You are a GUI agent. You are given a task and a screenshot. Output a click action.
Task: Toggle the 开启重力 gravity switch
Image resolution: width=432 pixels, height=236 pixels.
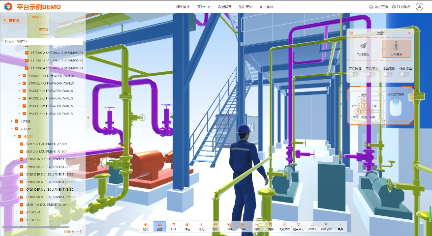[370, 74]
